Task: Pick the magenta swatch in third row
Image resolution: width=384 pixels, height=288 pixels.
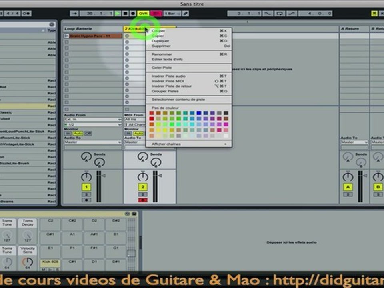Action: [x=226, y=124]
